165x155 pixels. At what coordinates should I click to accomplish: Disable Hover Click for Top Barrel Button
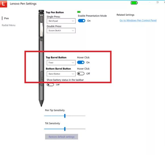pos(81,62)
